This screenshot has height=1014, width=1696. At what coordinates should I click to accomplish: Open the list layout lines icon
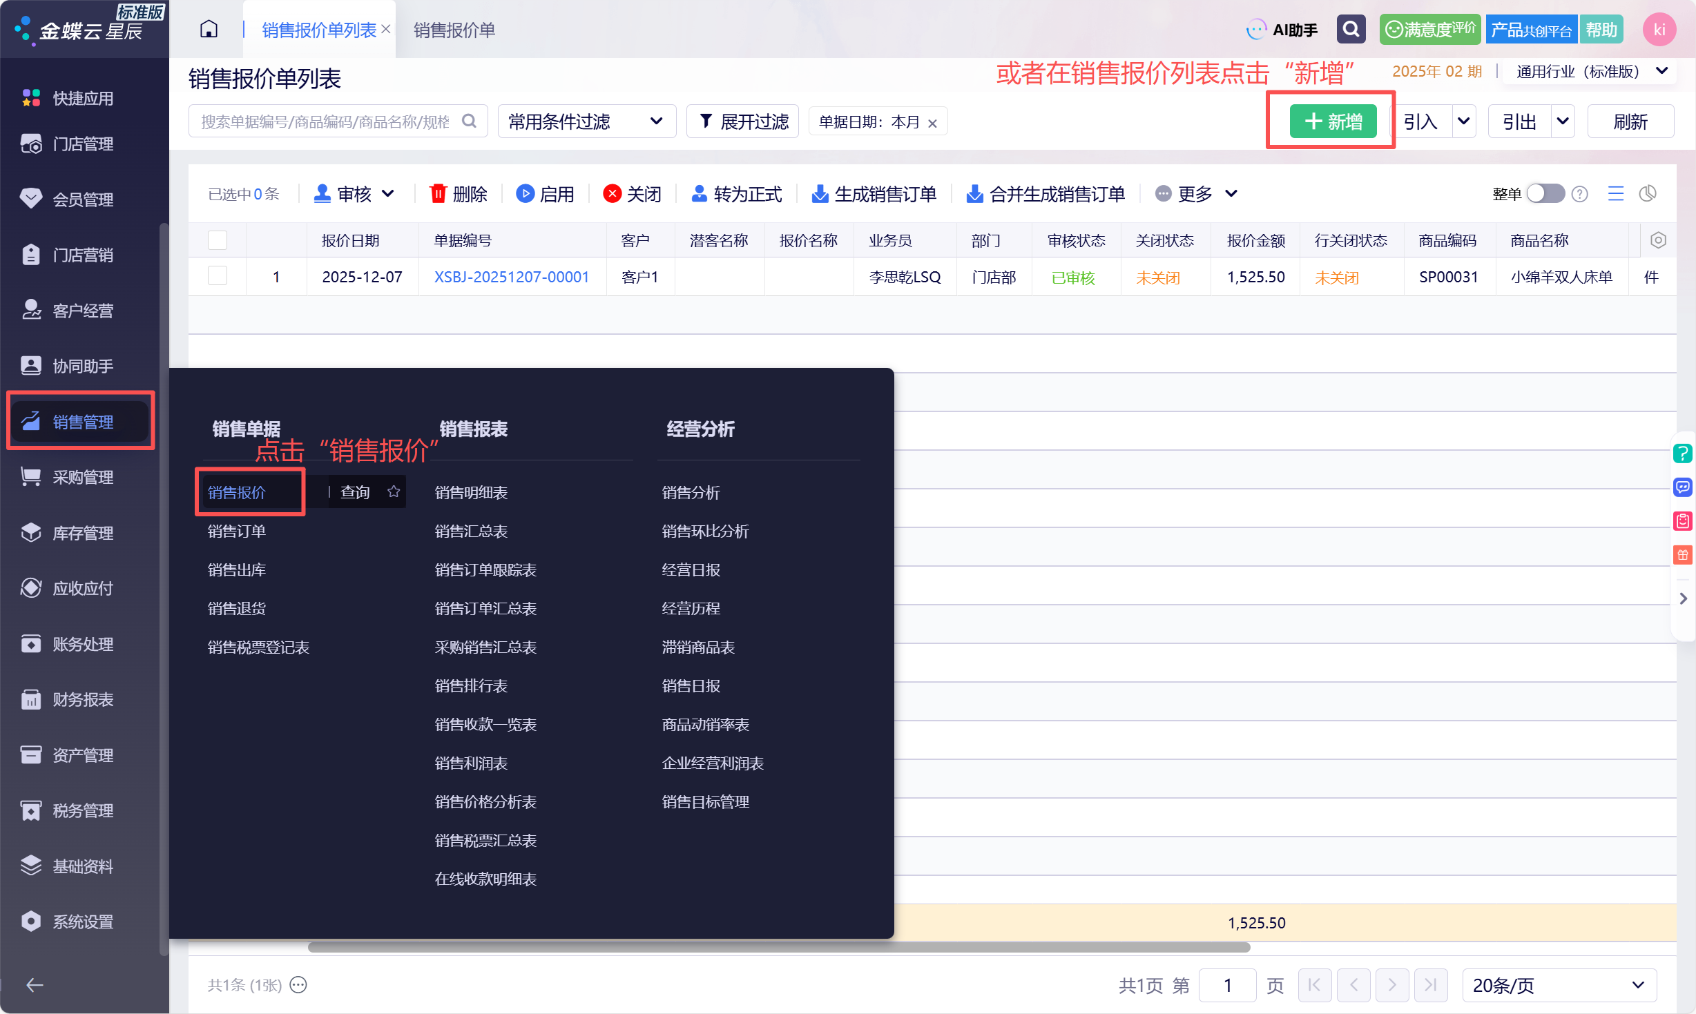click(x=1615, y=194)
